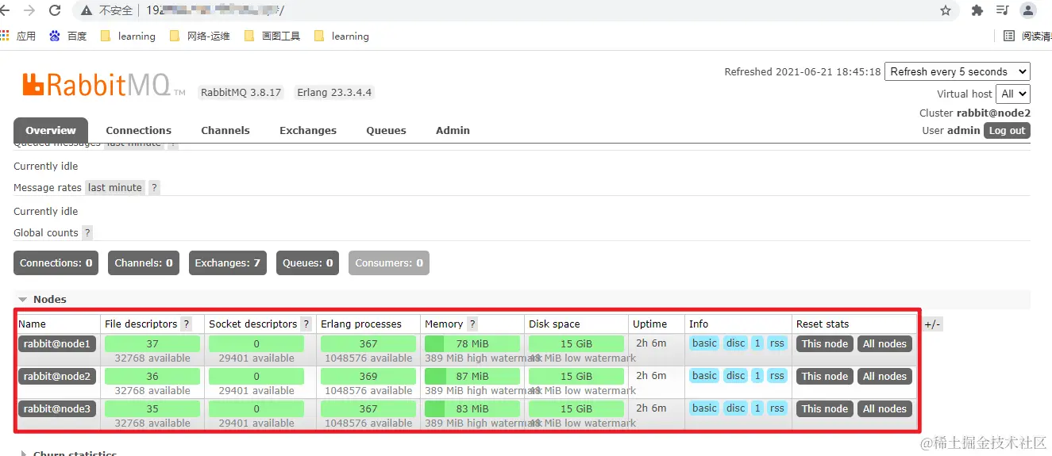Viewport: 1052px width, 456px height.
Task: Open the rabbit@node3 node link
Action: [x=58, y=408]
